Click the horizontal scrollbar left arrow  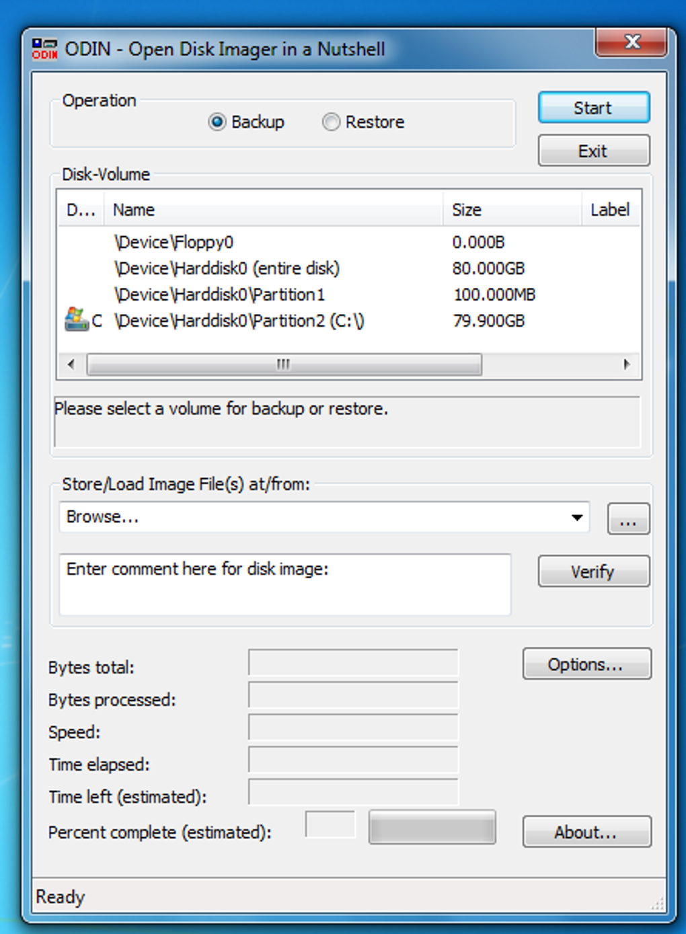coord(71,364)
